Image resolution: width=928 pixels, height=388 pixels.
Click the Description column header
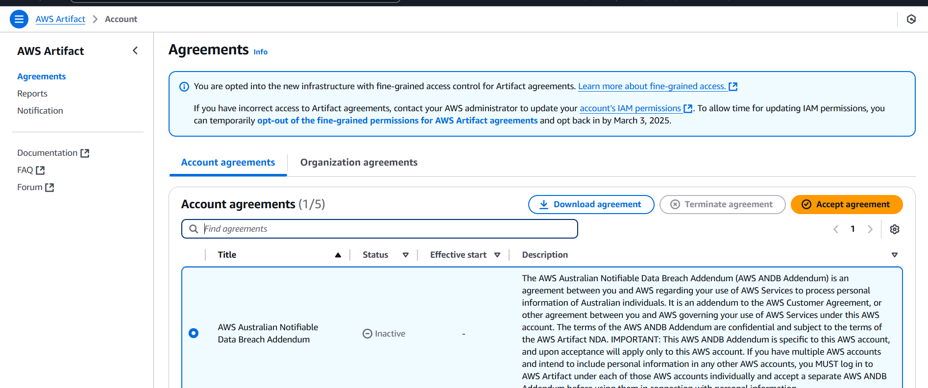pos(545,255)
